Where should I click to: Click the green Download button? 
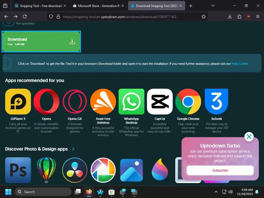[x=41, y=42]
